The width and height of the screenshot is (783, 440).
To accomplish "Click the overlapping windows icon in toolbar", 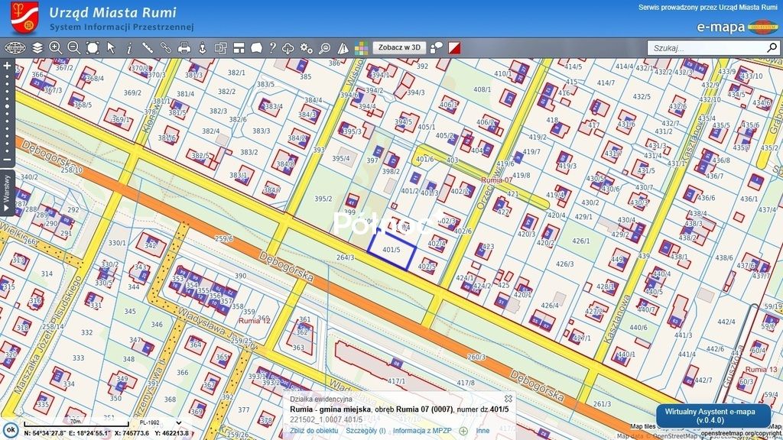I will 221,48.
